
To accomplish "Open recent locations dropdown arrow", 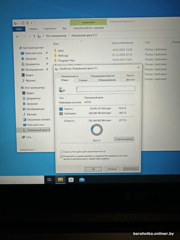I will pyautogui.click(x=30, y=36).
